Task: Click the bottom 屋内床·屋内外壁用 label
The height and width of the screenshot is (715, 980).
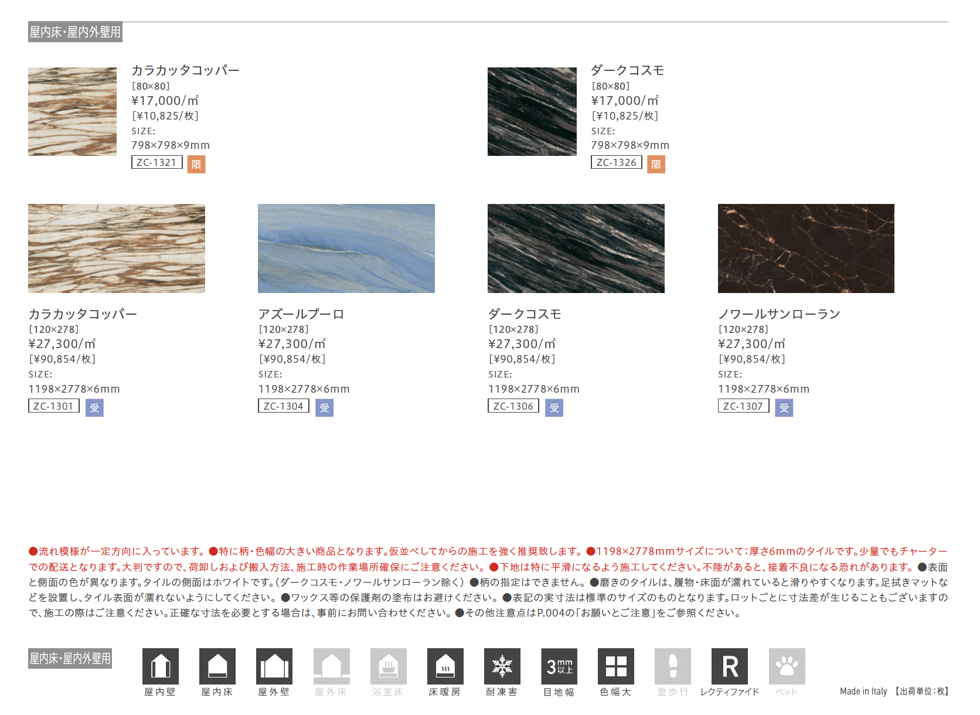Action: [70, 658]
